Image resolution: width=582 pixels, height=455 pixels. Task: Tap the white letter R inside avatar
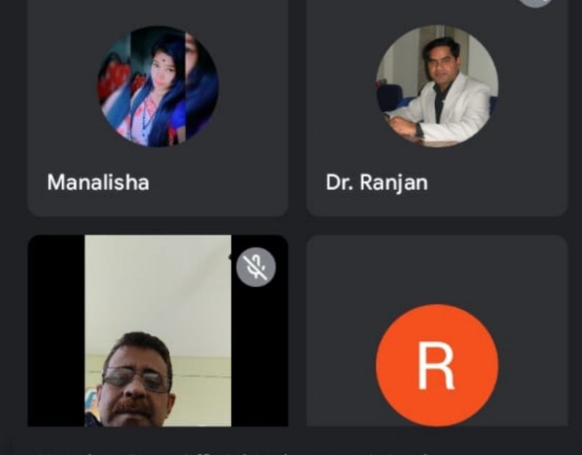click(x=436, y=365)
